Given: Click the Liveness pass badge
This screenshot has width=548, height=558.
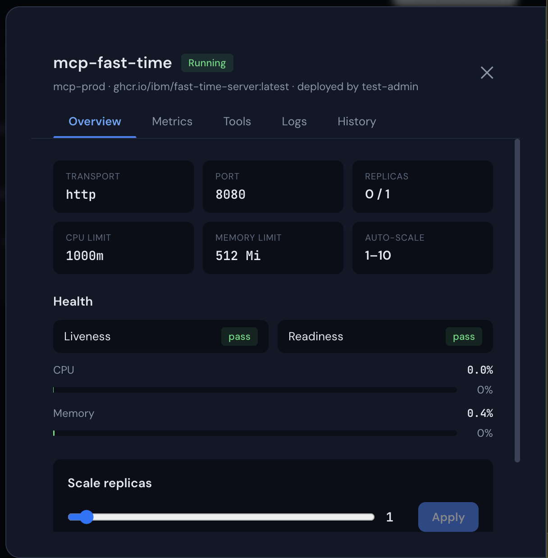Looking at the screenshot, I should click(x=239, y=337).
